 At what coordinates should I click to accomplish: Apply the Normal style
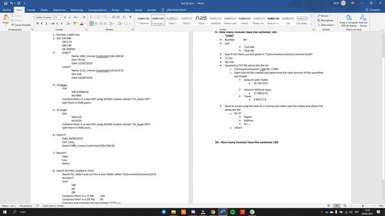(x=143, y=20)
